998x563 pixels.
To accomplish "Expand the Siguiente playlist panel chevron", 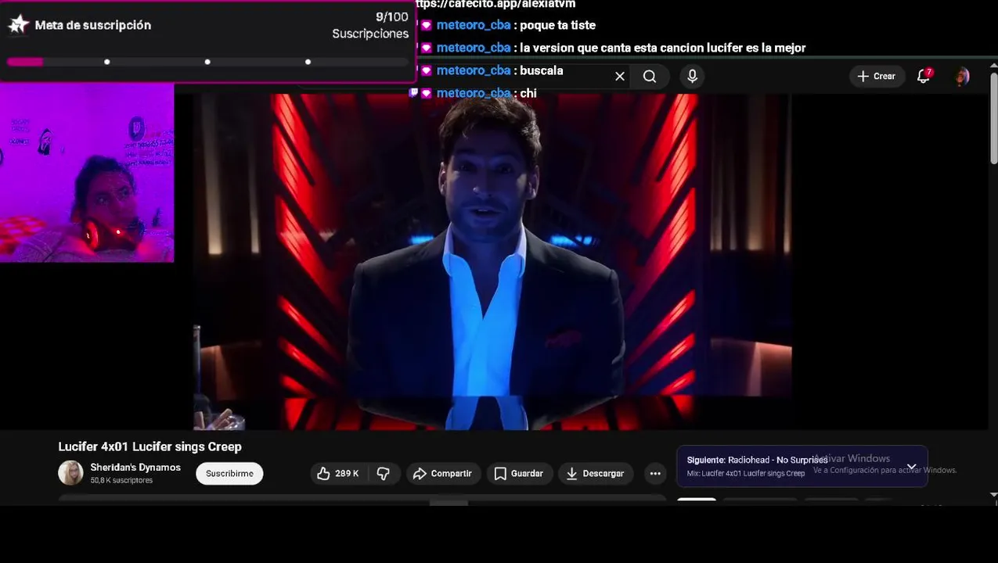I will (911, 466).
